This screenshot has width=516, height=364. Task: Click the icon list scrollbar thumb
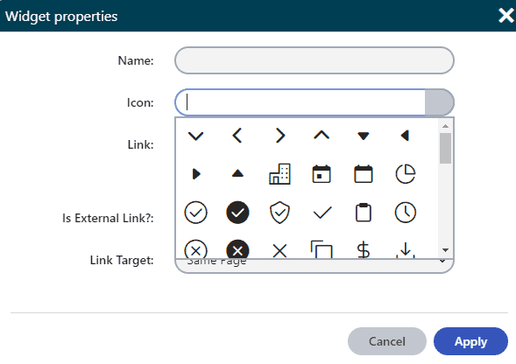[445, 148]
